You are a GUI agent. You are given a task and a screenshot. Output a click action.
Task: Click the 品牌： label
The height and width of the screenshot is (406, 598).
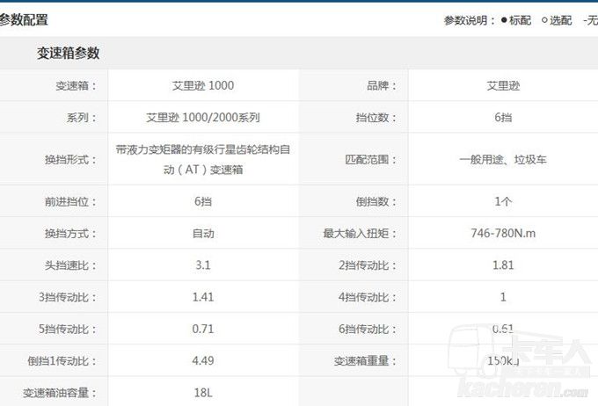[382, 85]
